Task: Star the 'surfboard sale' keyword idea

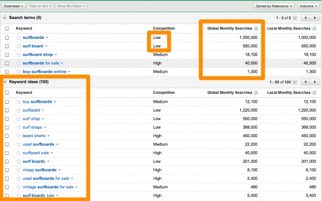Action: pyautogui.click(x=19, y=153)
